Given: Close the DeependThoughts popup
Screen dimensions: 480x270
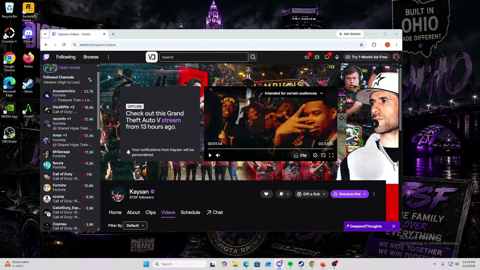Looking at the screenshot, I should (394, 226).
